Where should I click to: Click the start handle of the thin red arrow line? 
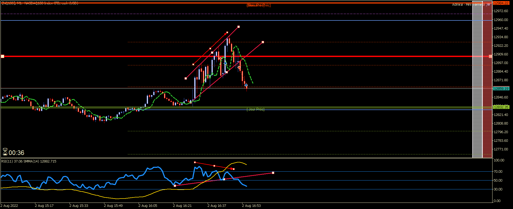(x=193, y=64)
